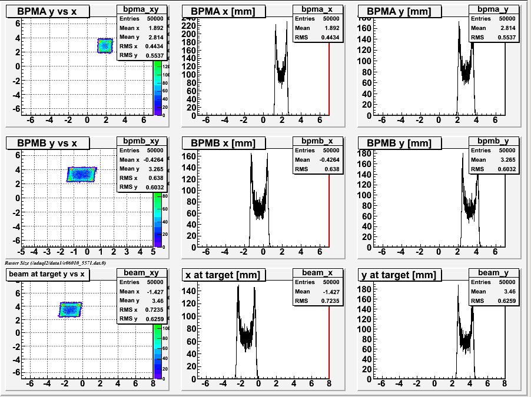Click 'RMS x 0.4434' in bpma_xy stats
This screenshot has width=531, height=397.
141,46
